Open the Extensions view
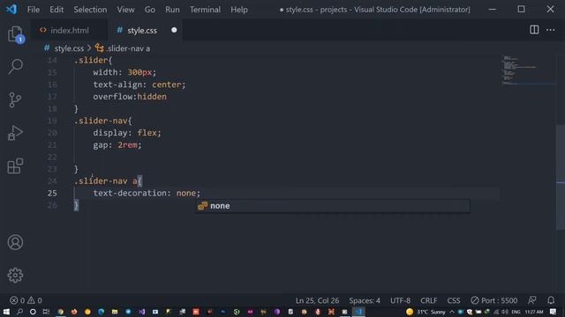The width and height of the screenshot is (565, 317). tap(15, 166)
